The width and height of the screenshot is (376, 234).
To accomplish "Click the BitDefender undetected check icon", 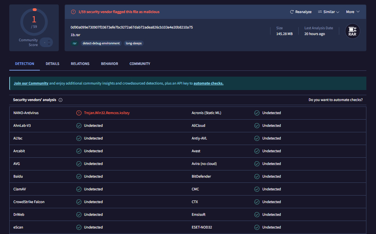I will [257, 177].
